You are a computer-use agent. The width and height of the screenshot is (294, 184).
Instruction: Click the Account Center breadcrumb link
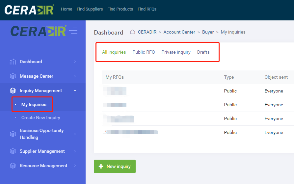(179, 32)
